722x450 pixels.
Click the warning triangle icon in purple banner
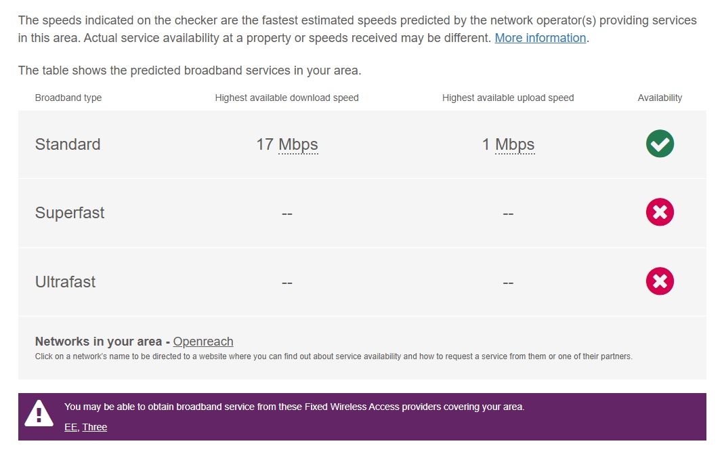click(39, 413)
